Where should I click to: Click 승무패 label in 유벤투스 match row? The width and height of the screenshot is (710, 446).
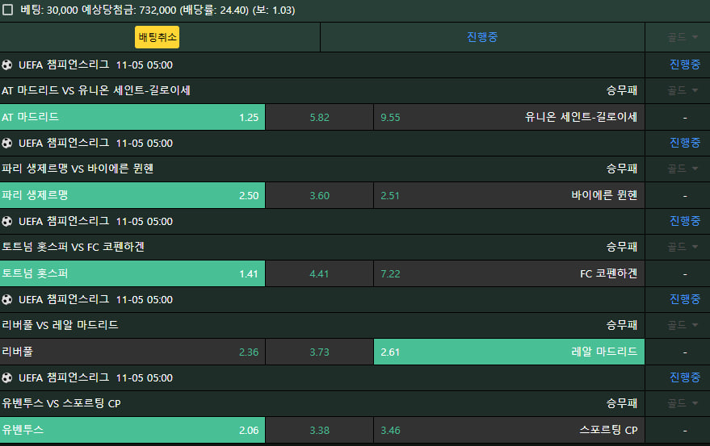(x=622, y=403)
